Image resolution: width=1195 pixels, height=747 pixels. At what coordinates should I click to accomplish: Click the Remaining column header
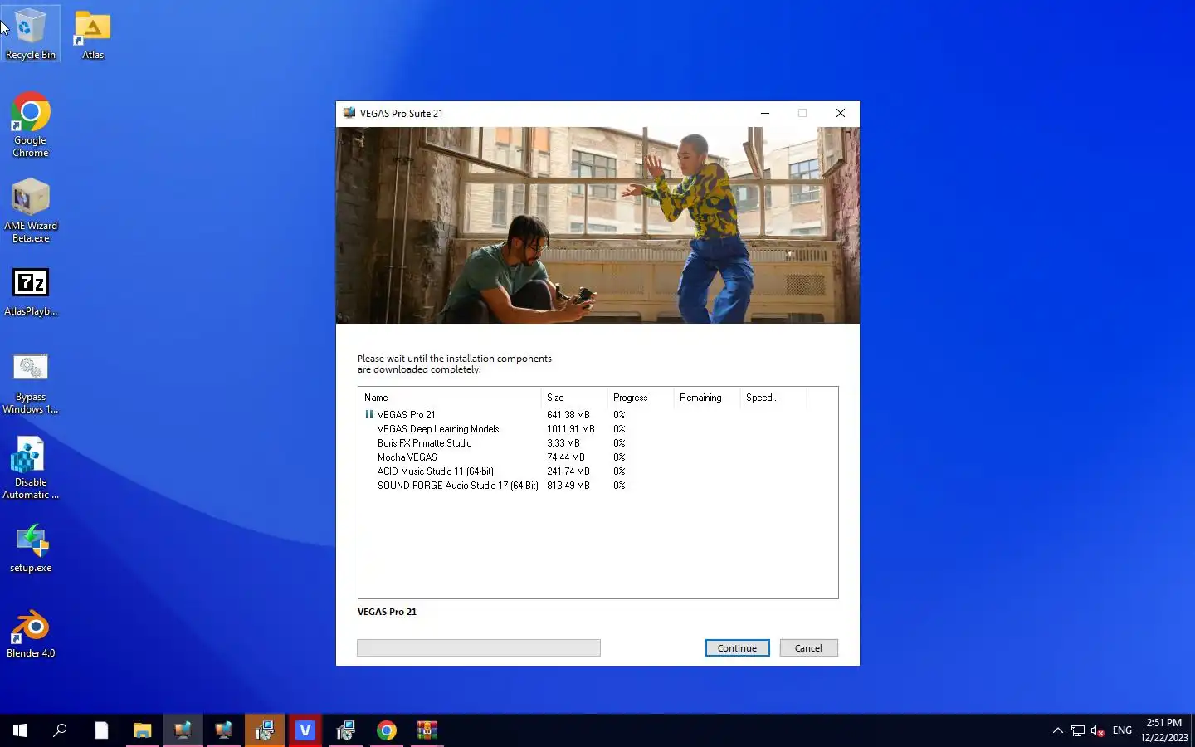pos(707,398)
